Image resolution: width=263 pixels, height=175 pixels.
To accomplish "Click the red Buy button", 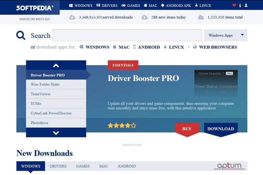I will 187,129.
